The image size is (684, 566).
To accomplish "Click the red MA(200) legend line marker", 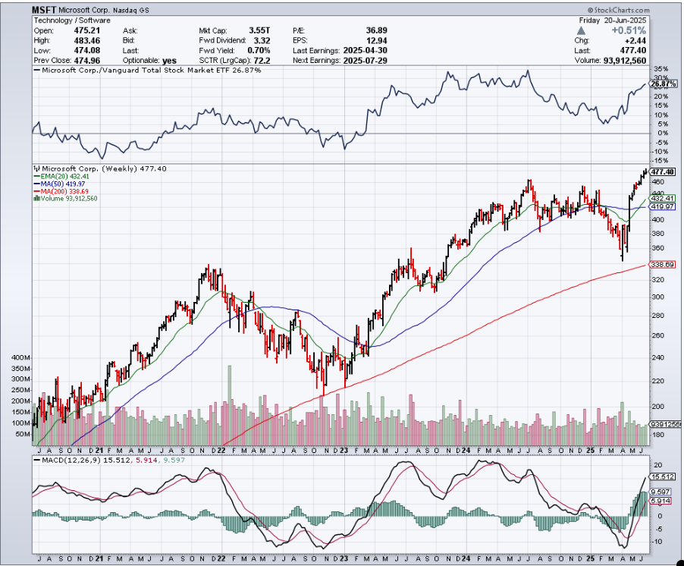I will (37, 191).
